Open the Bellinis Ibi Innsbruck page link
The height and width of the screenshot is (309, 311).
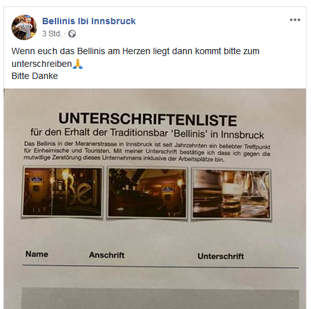click(x=89, y=21)
